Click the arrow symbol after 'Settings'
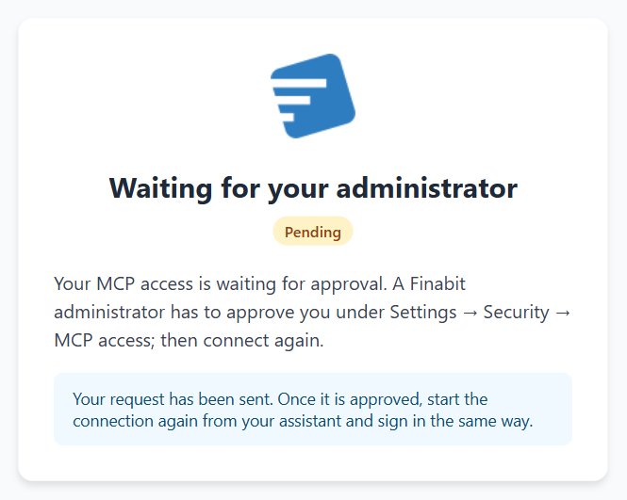 (470, 314)
